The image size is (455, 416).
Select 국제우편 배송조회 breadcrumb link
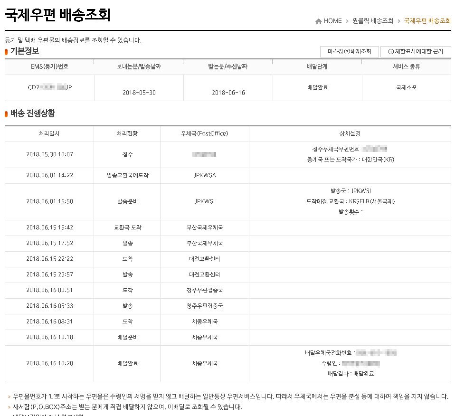[x=427, y=21]
